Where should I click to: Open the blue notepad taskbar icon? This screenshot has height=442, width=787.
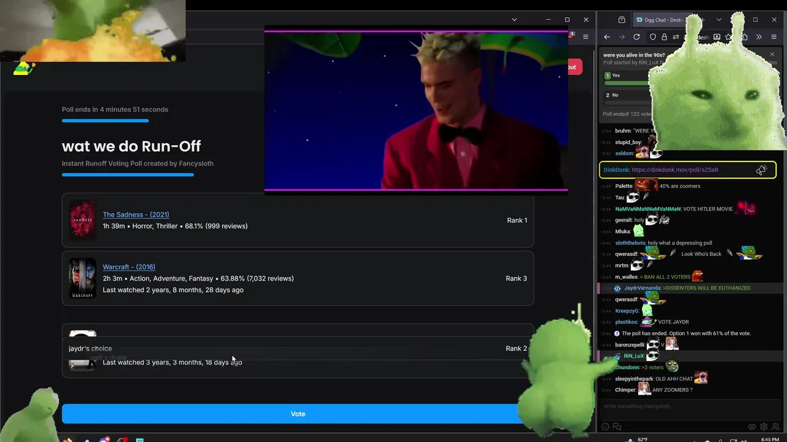pos(140,440)
